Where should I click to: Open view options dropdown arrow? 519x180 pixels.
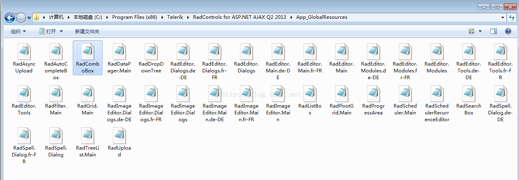480,31
